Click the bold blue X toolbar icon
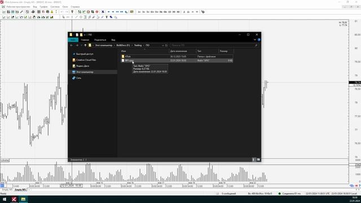This screenshot has width=361, height=203. 103,12
